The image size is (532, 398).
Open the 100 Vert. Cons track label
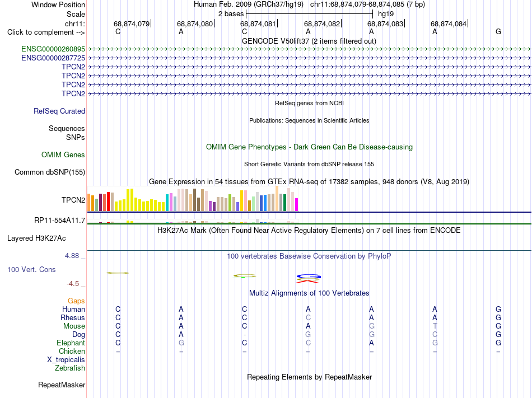pyautogui.click(x=31, y=269)
